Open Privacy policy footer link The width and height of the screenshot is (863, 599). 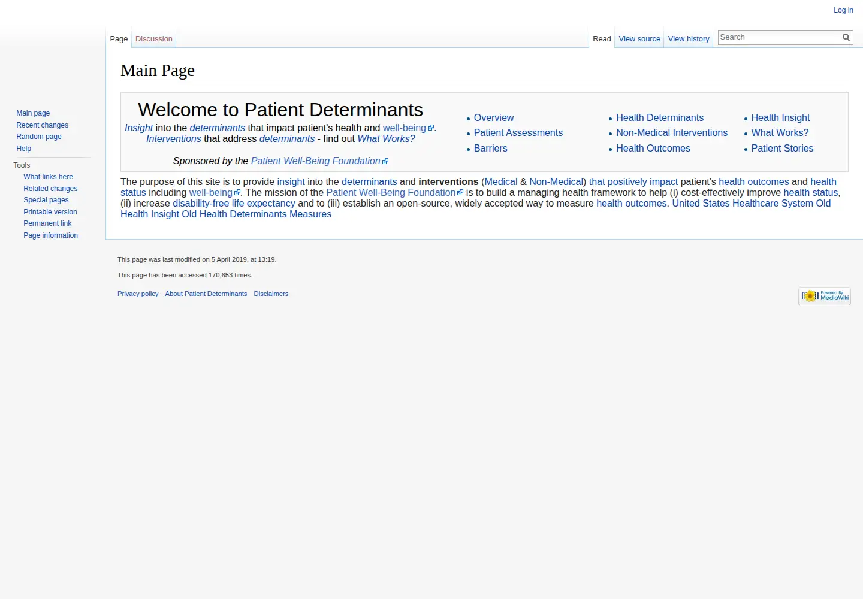click(x=138, y=294)
